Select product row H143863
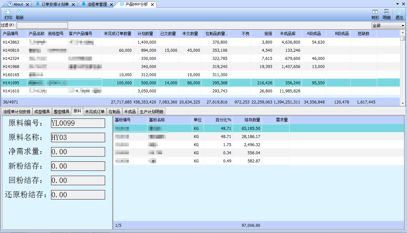Image resolution: width=407 pixels, height=233 pixels. [x=11, y=42]
